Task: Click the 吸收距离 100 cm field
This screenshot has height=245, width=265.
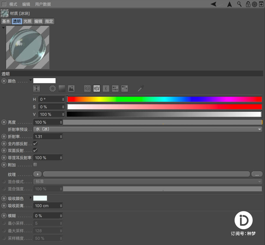Action: (x=48, y=206)
